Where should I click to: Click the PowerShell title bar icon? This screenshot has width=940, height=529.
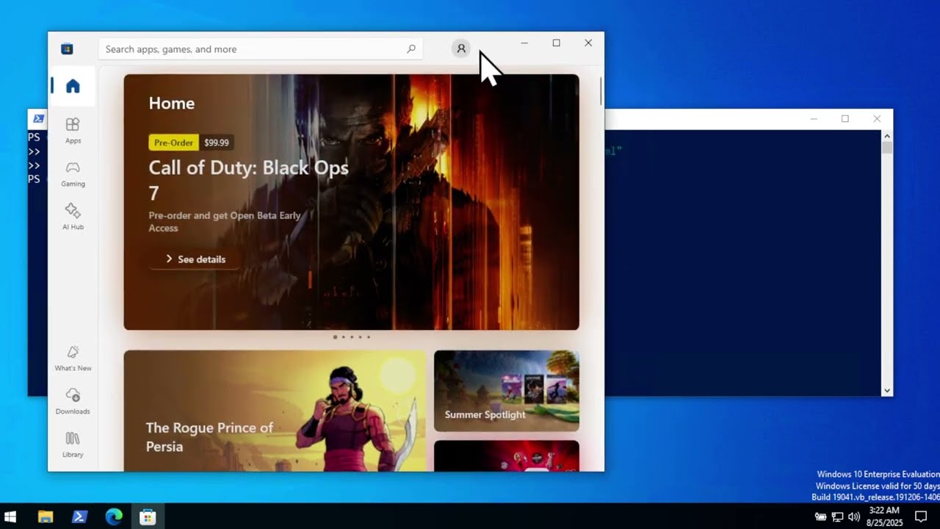(x=39, y=118)
